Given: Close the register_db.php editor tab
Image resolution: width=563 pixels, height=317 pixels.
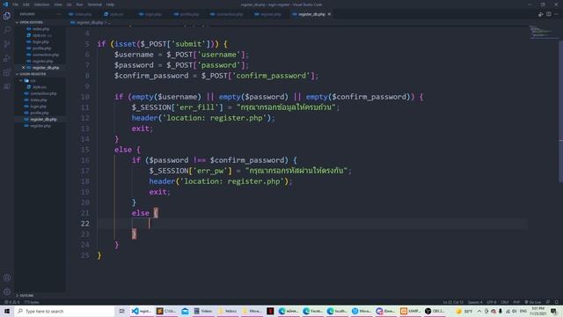Looking at the screenshot, I should (x=329, y=14).
